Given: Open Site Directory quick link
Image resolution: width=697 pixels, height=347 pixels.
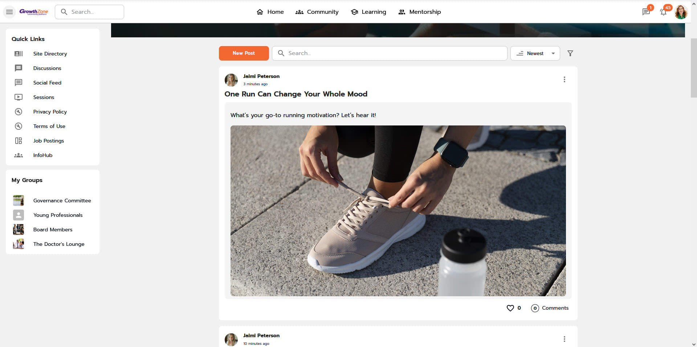Looking at the screenshot, I should [50, 54].
